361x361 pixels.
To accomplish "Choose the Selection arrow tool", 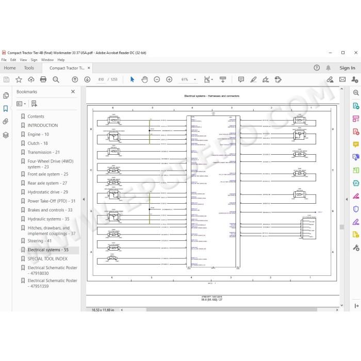I will (x=132, y=79).
